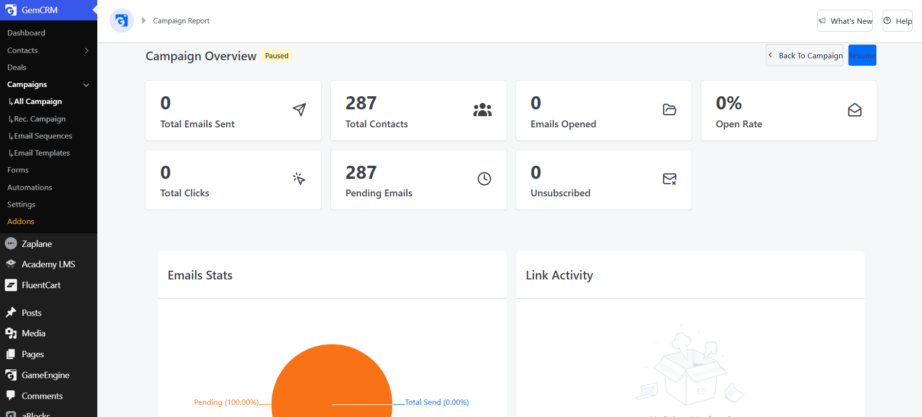Screen dimensions: 922x417
Task: Open GemCRM Settings menu item
Action: pyautogui.click(x=21, y=204)
